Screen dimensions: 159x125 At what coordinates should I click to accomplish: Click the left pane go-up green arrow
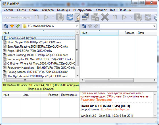[18, 26]
